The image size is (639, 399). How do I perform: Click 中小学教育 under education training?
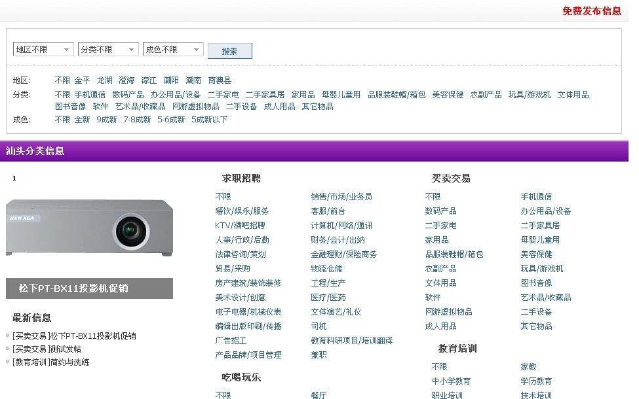451,381
